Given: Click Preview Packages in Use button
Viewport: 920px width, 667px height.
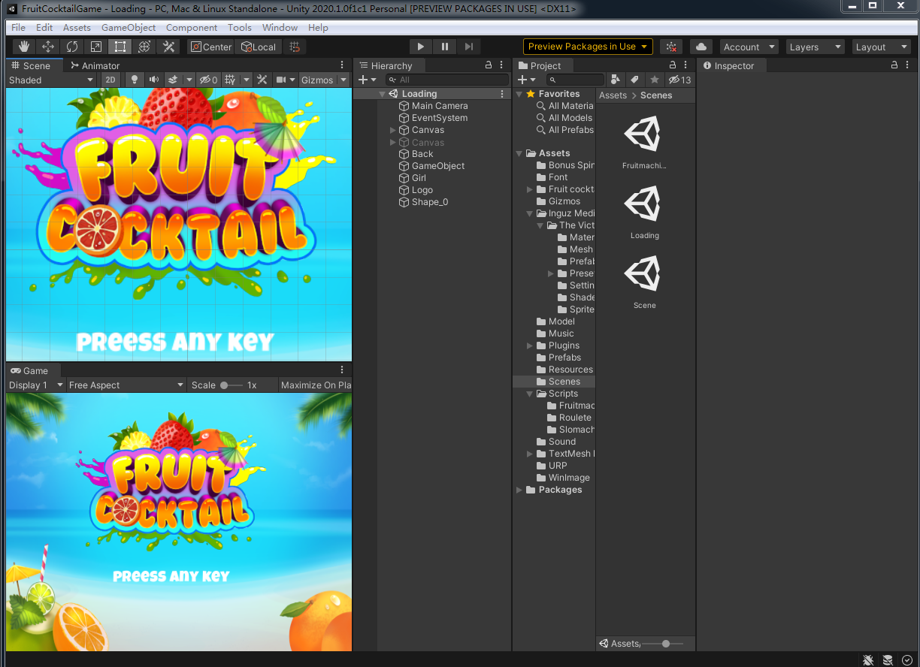Looking at the screenshot, I should pos(588,47).
